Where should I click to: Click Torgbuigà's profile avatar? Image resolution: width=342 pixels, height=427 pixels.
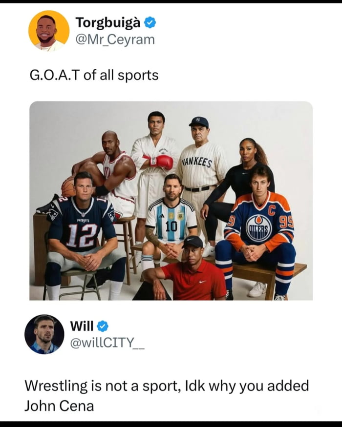coord(49,31)
